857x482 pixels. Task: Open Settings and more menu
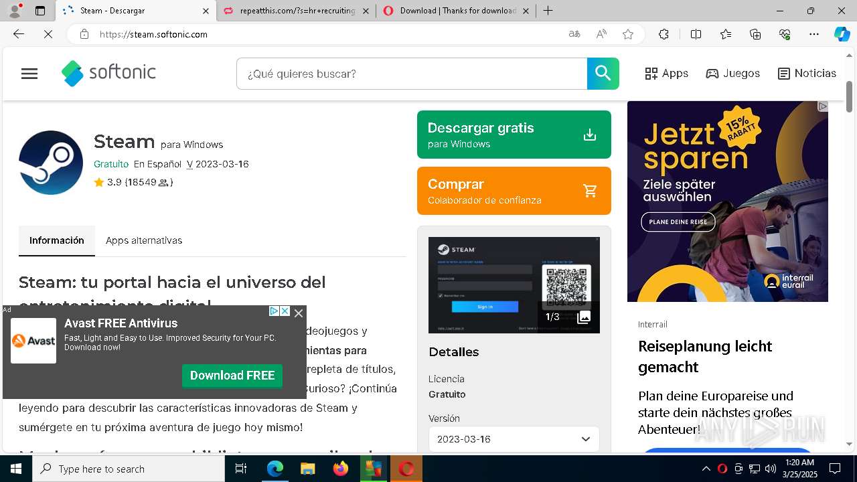[x=814, y=34]
